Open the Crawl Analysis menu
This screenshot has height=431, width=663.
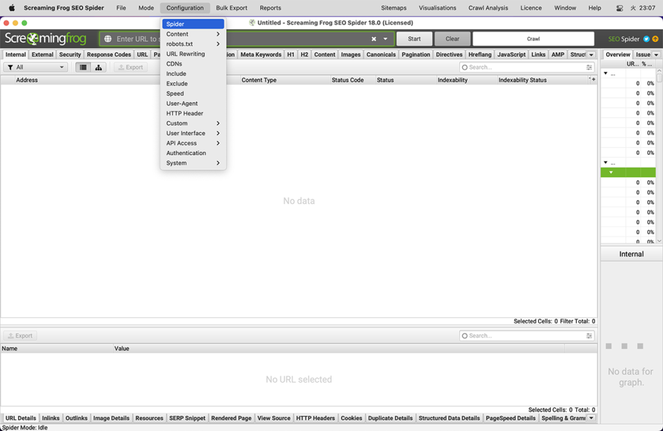(488, 8)
